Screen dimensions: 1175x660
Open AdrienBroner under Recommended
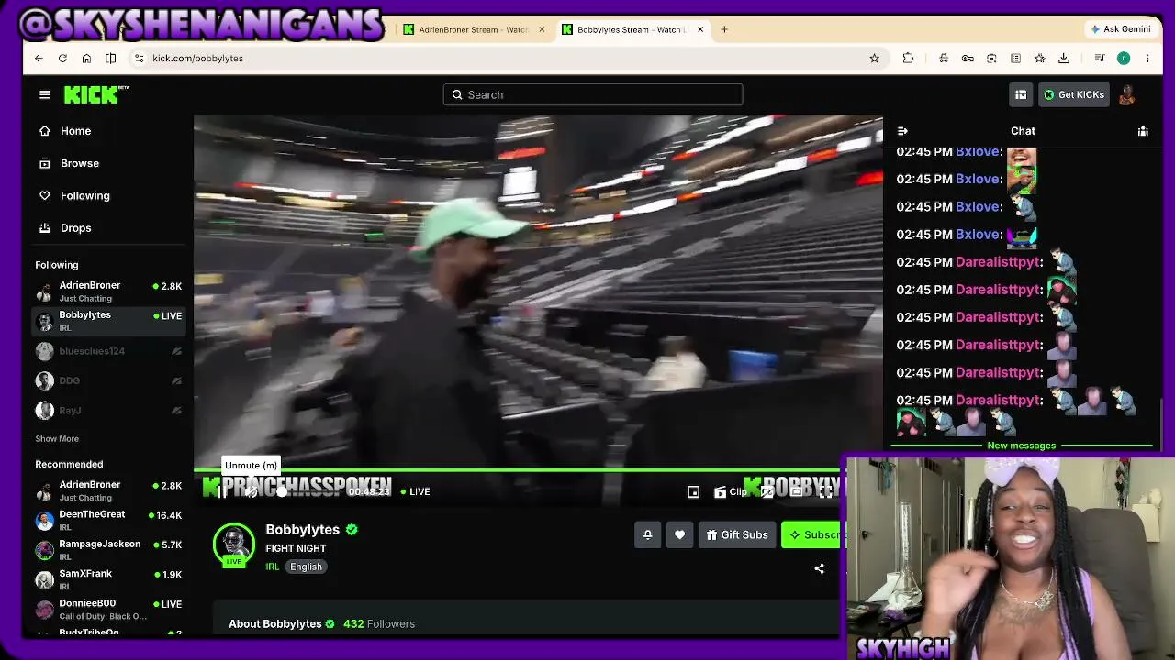108,490
